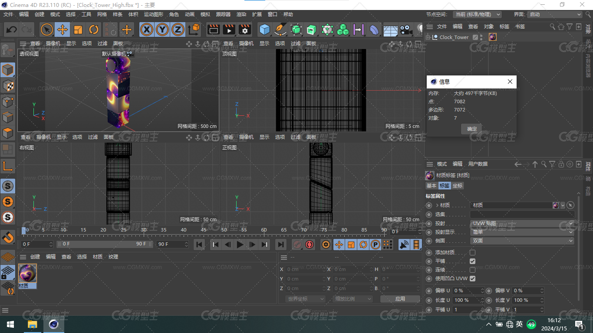
Task: Toggle the Parameter P keyframe button
Action: click(376, 245)
